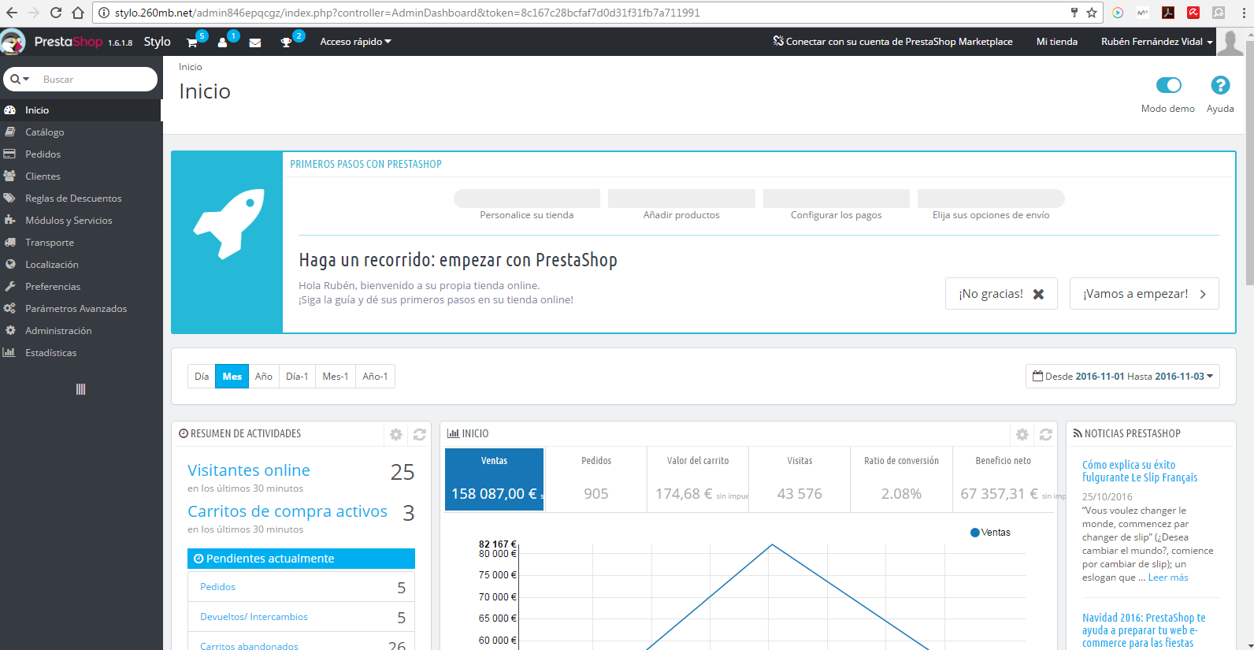The height and width of the screenshot is (650, 1254).
Task: Click Conectar con su cuenta de PrestaShop Marketplace
Action: pyautogui.click(x=892, y=42)
